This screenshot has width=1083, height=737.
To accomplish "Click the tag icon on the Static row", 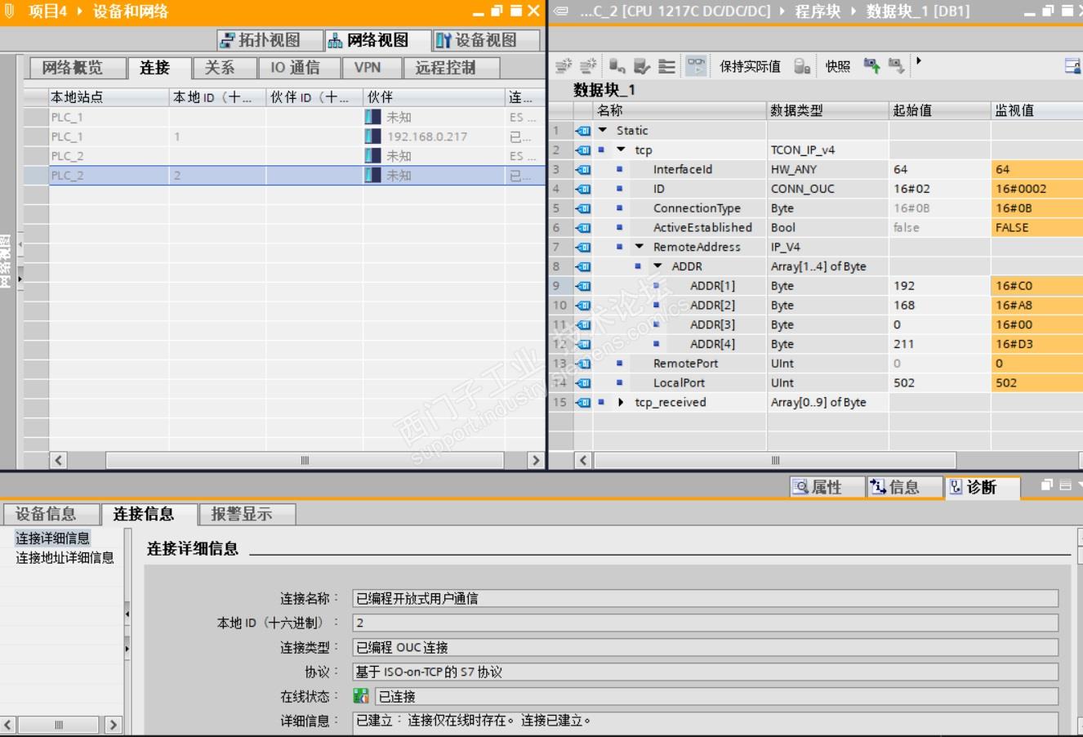I will coord(583,131).
